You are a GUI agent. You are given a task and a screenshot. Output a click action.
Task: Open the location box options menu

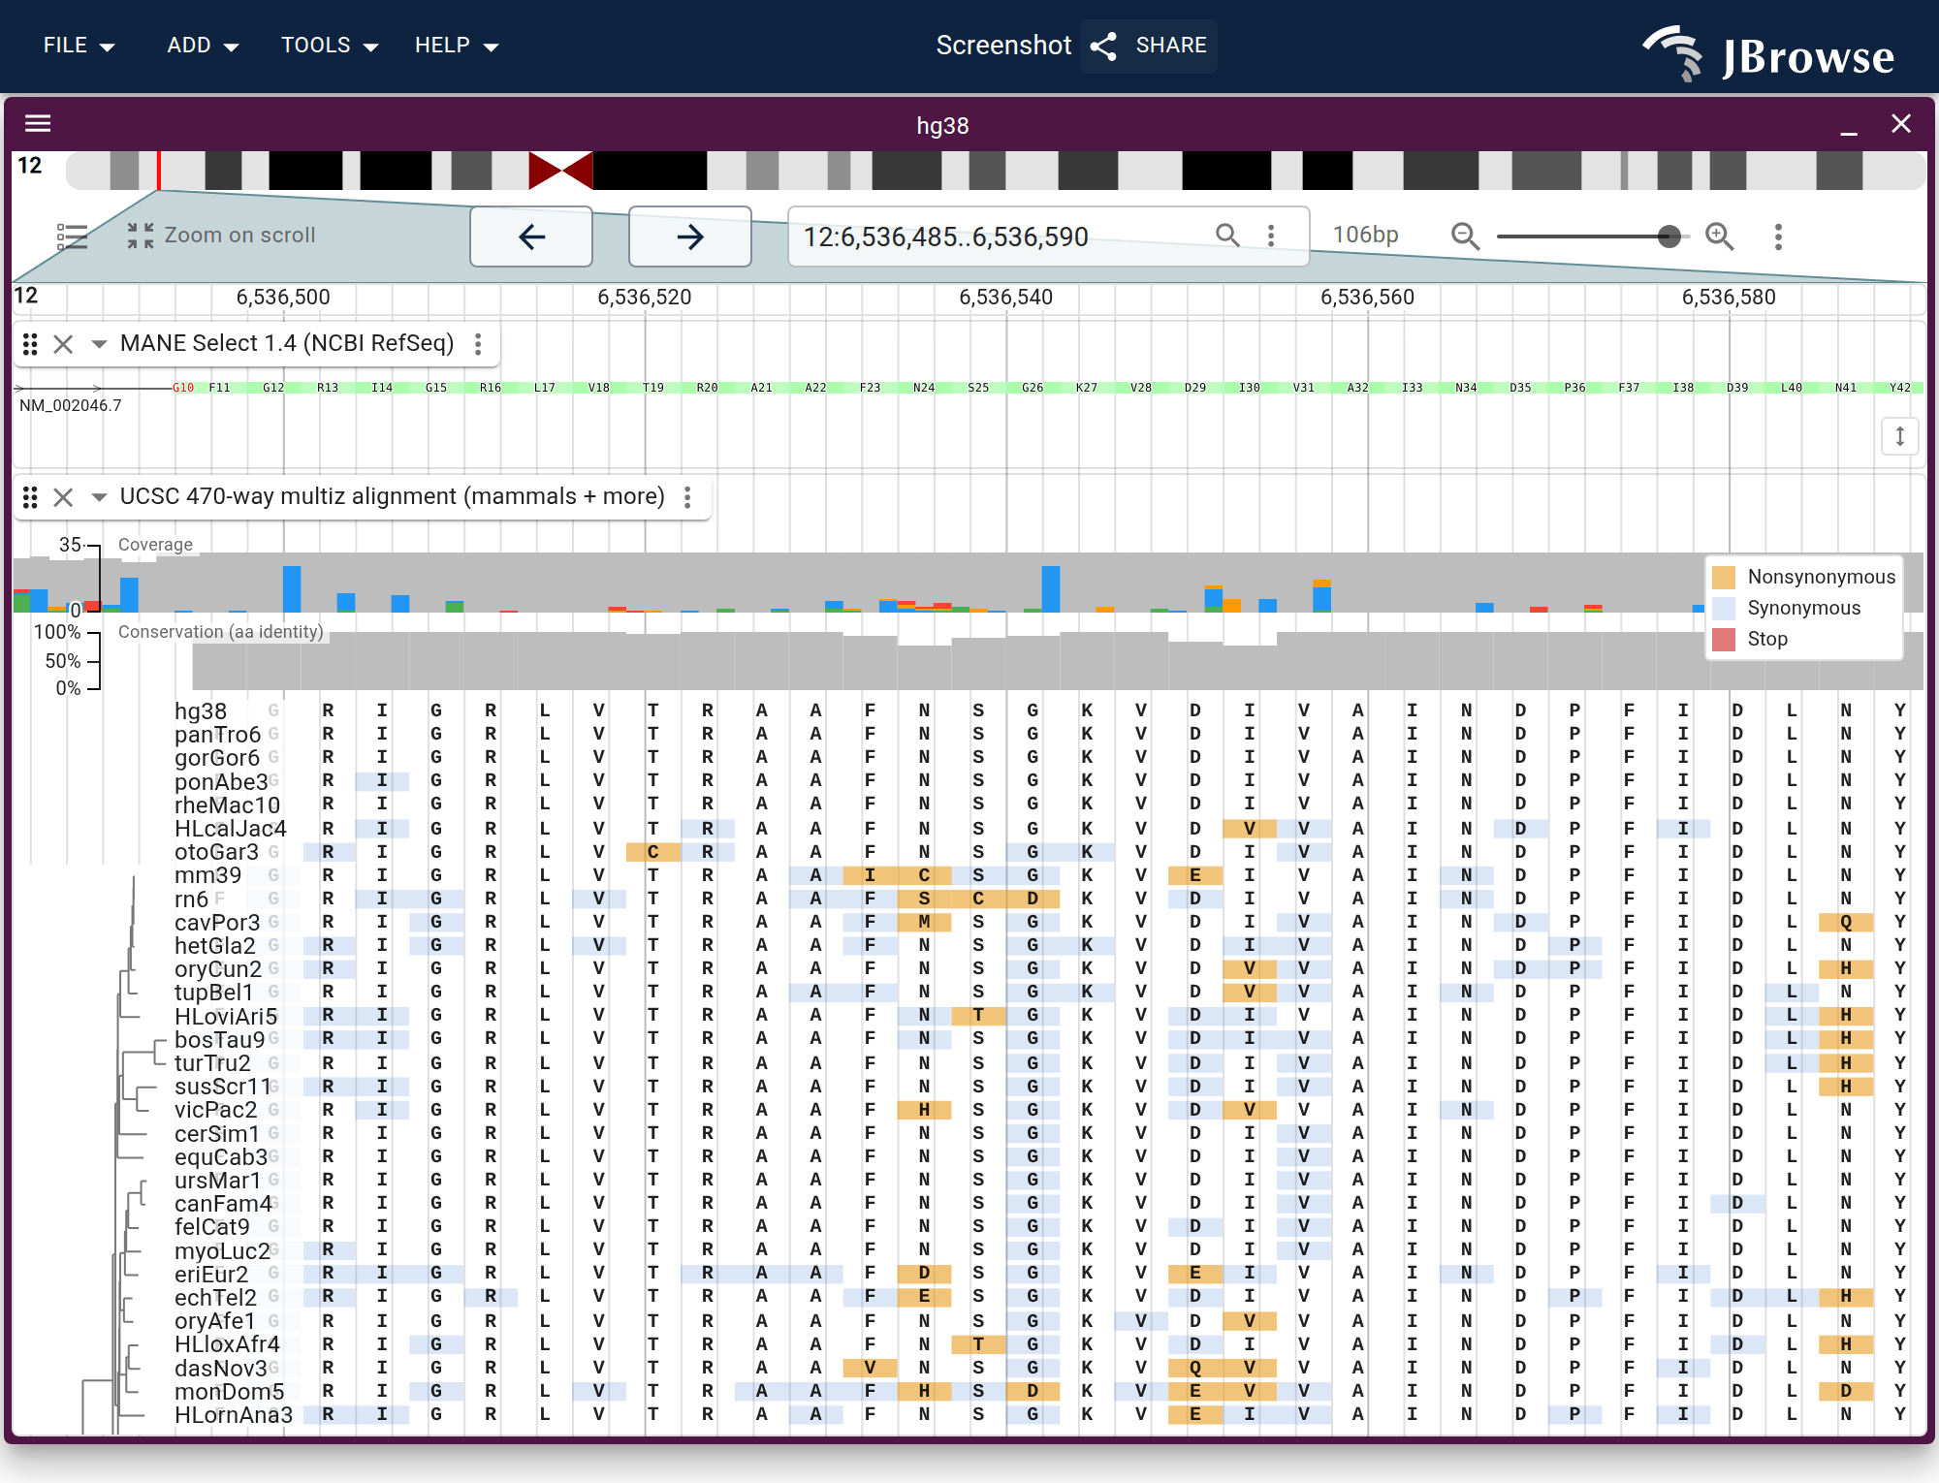tap(1271, 236)
